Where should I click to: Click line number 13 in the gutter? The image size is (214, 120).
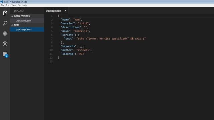click(51, 61)
